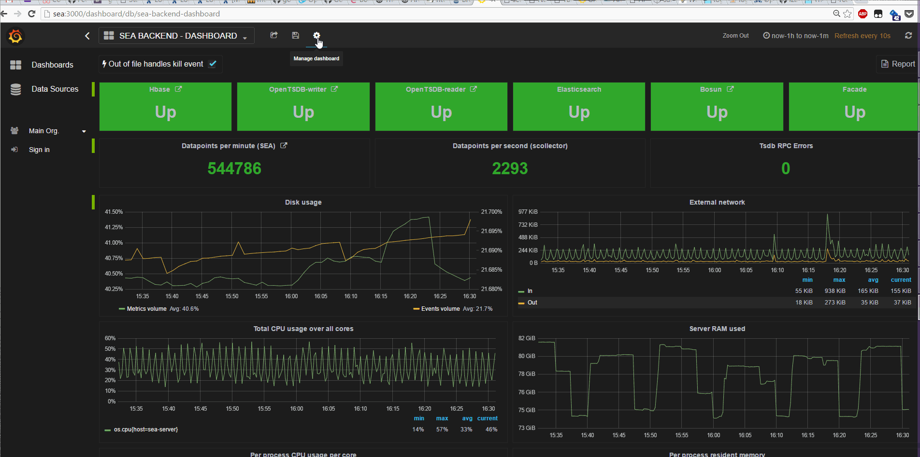Screen dimensions: 920x457
Task: Toggle the Out series in network legend
Action: point(532,303)
